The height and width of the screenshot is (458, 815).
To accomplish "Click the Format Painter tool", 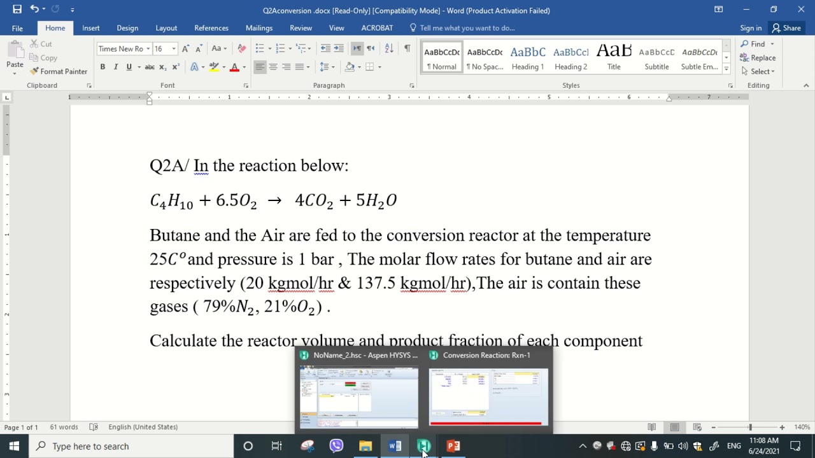I will pyautogui.click(x=58, y=71).
